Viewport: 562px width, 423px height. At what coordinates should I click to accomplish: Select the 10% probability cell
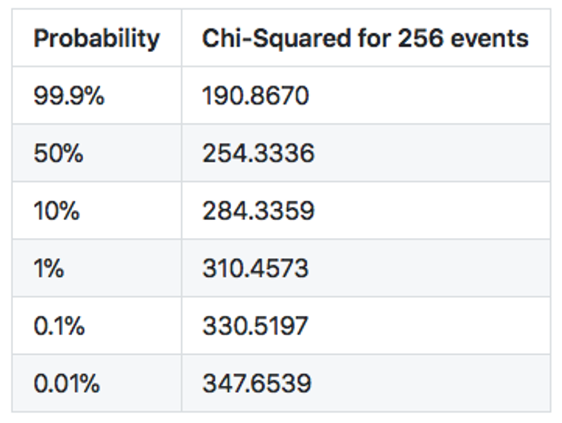[x=56, y=210]
